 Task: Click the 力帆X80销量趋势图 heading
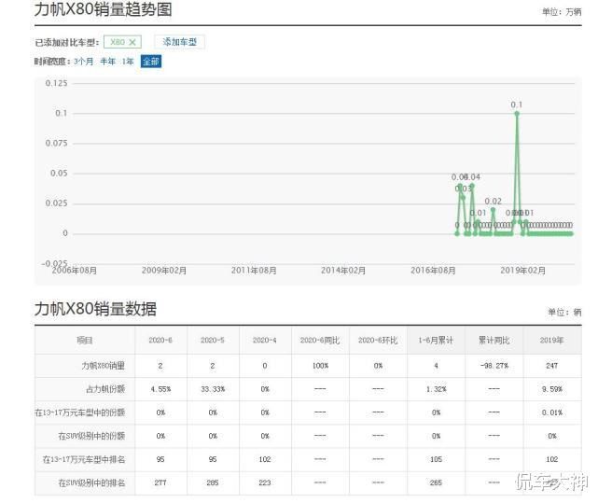pyautogui.click(x=103, y=9)
